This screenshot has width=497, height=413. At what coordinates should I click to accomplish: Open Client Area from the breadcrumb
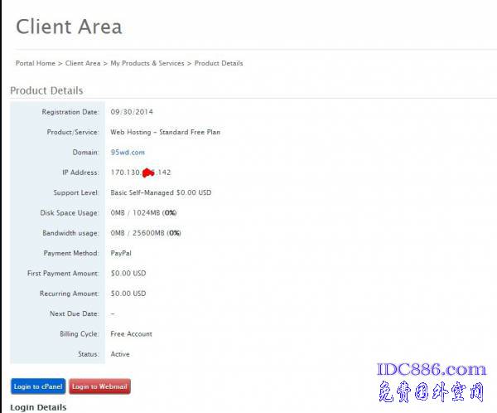[x=83, y=63]
